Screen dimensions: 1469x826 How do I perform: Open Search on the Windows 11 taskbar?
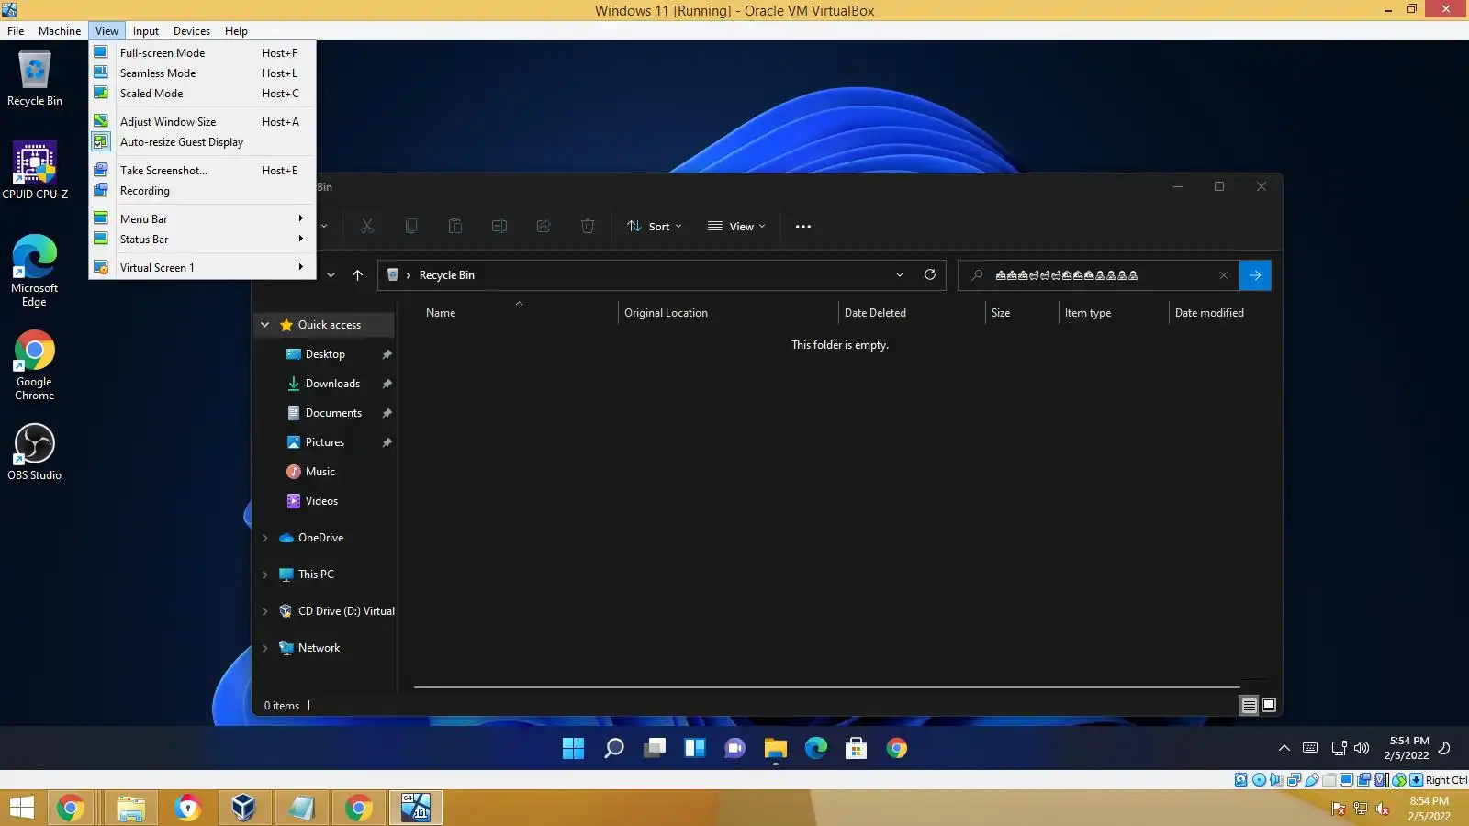(x=614, y=749)
